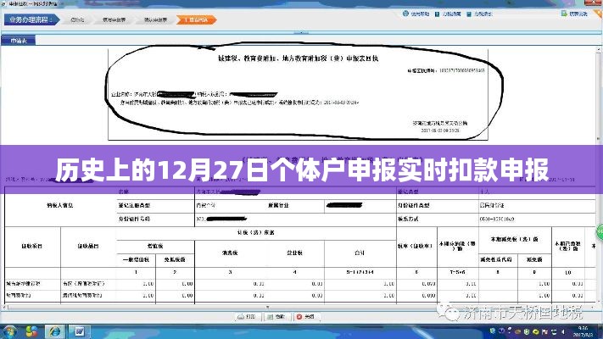The height and width of the screenshot is (339, 603).
Task: Switch to Internet Explorer in the taskbar
Action: click(x=55, y=331)
